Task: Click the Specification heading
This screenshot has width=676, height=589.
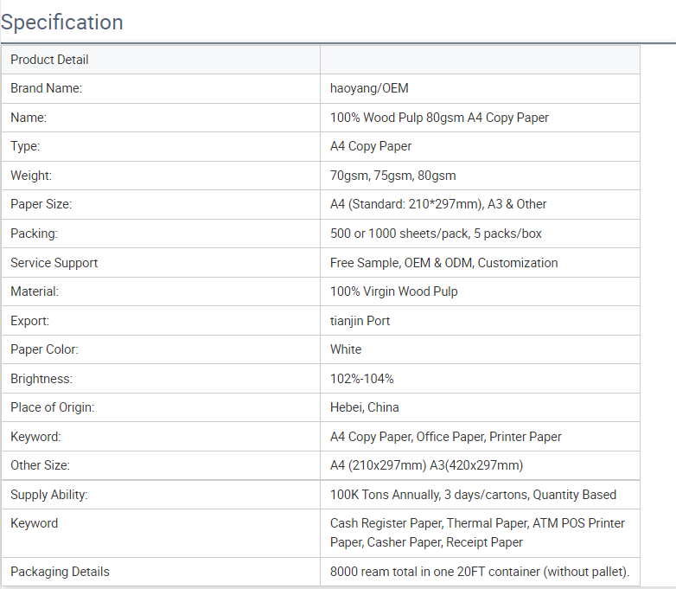Action: coord(62,22)
